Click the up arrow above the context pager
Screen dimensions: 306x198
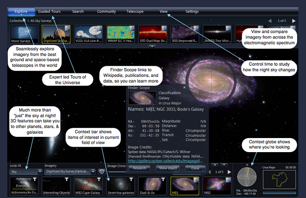(215, 165)
